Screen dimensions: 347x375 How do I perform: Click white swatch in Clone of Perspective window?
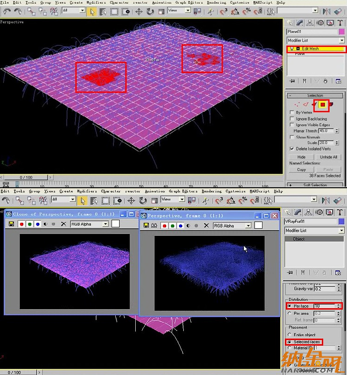pos(115,224)
